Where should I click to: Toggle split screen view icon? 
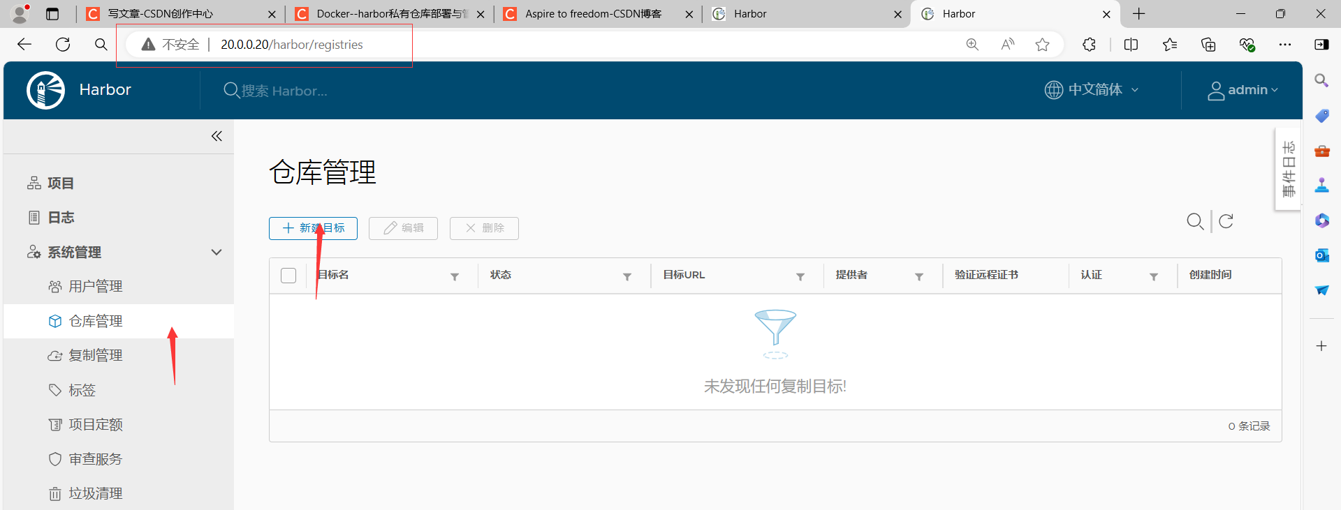pyautogui.click(x=1131, y=45)
